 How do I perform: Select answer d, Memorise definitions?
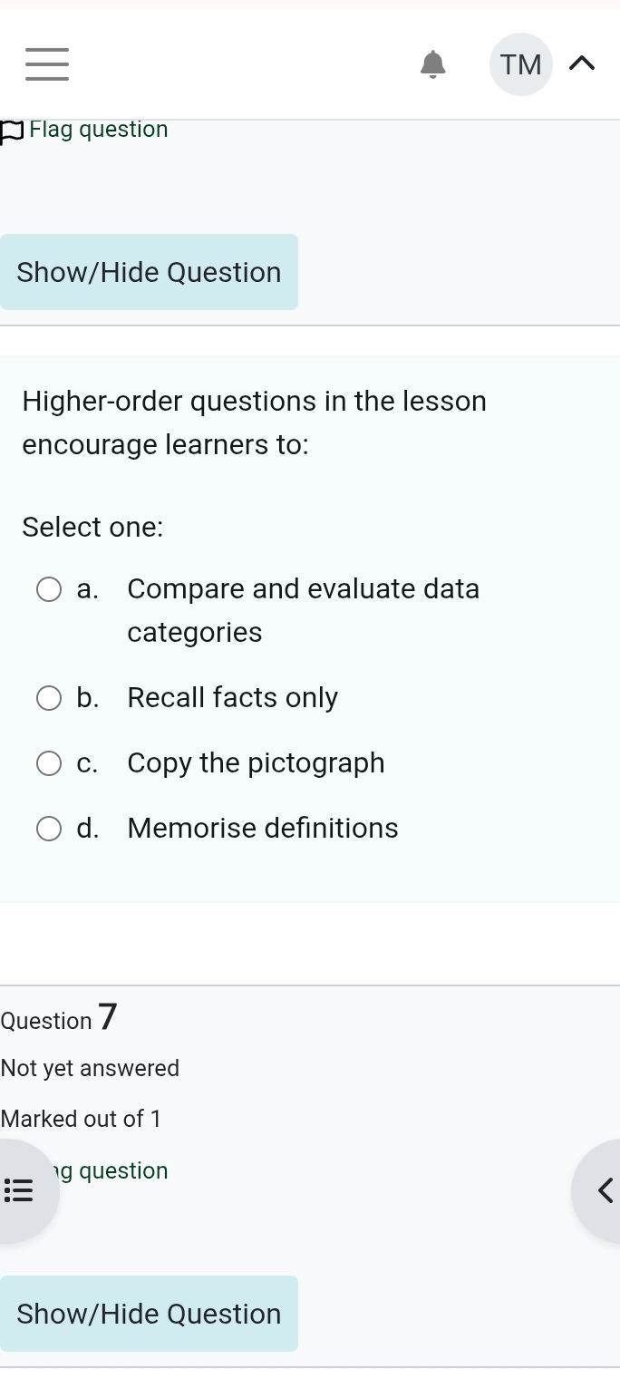(49, 829)
